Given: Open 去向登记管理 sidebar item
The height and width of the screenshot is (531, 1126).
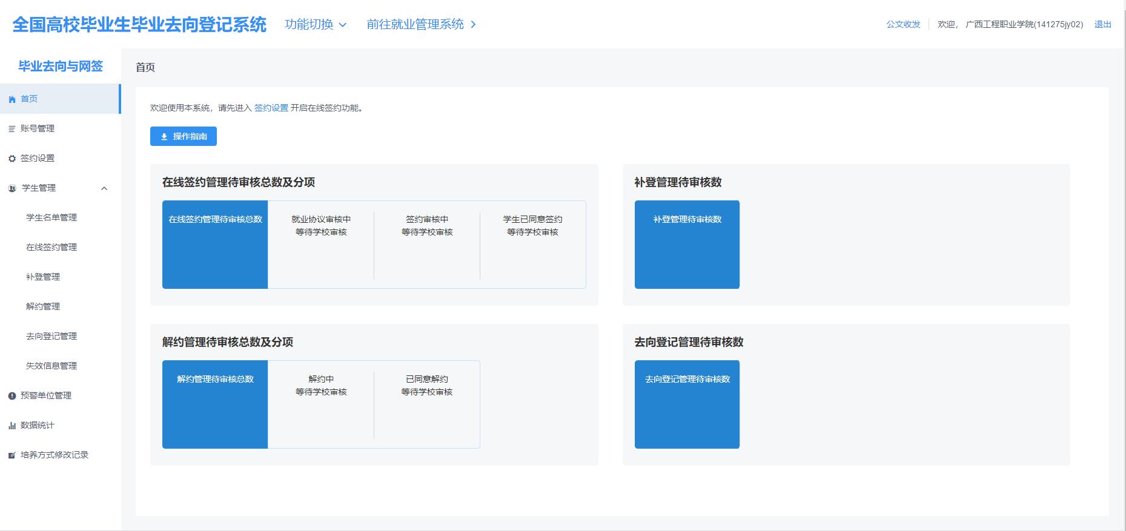Looking at the screenshot, I should tap(51, 336).
